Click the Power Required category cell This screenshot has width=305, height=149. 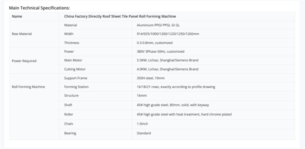click(x=24, y=61)
